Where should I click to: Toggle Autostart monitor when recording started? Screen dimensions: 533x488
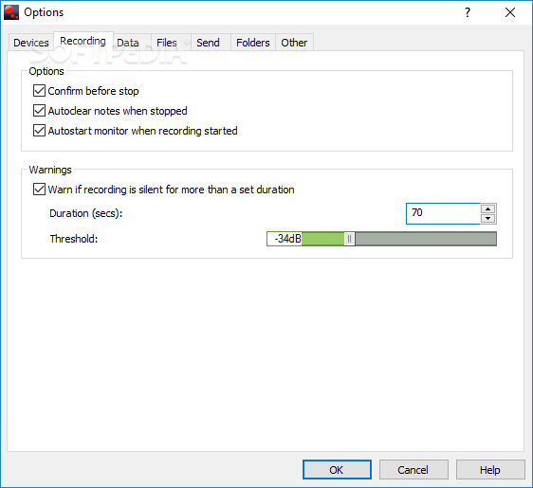39,131
